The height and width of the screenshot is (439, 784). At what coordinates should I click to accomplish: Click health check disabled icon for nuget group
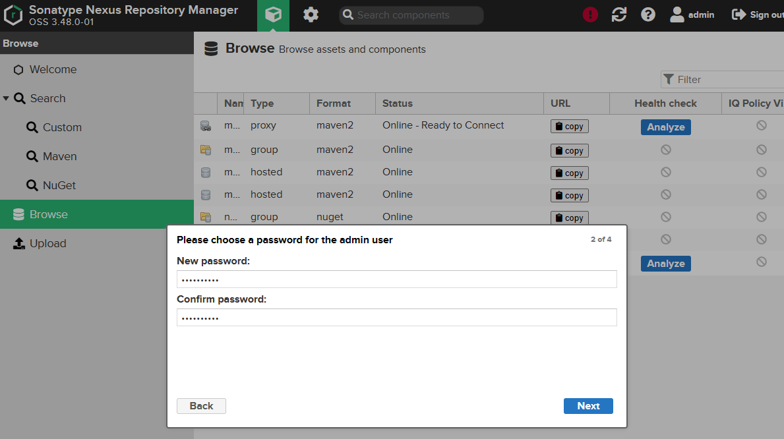click(665, 217)
